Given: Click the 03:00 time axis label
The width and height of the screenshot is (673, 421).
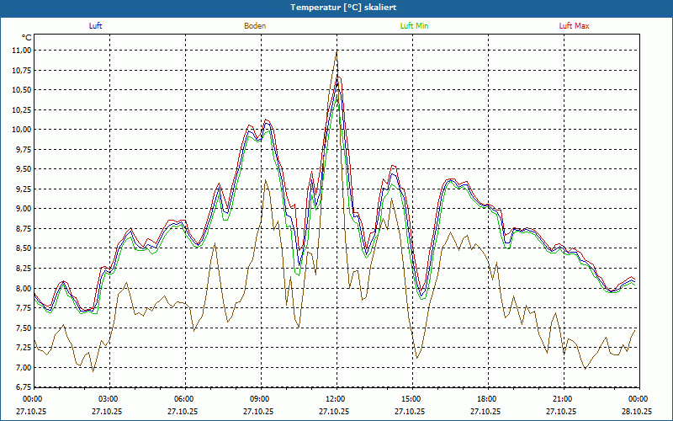Looking at the screenshot, I should 108,399.
